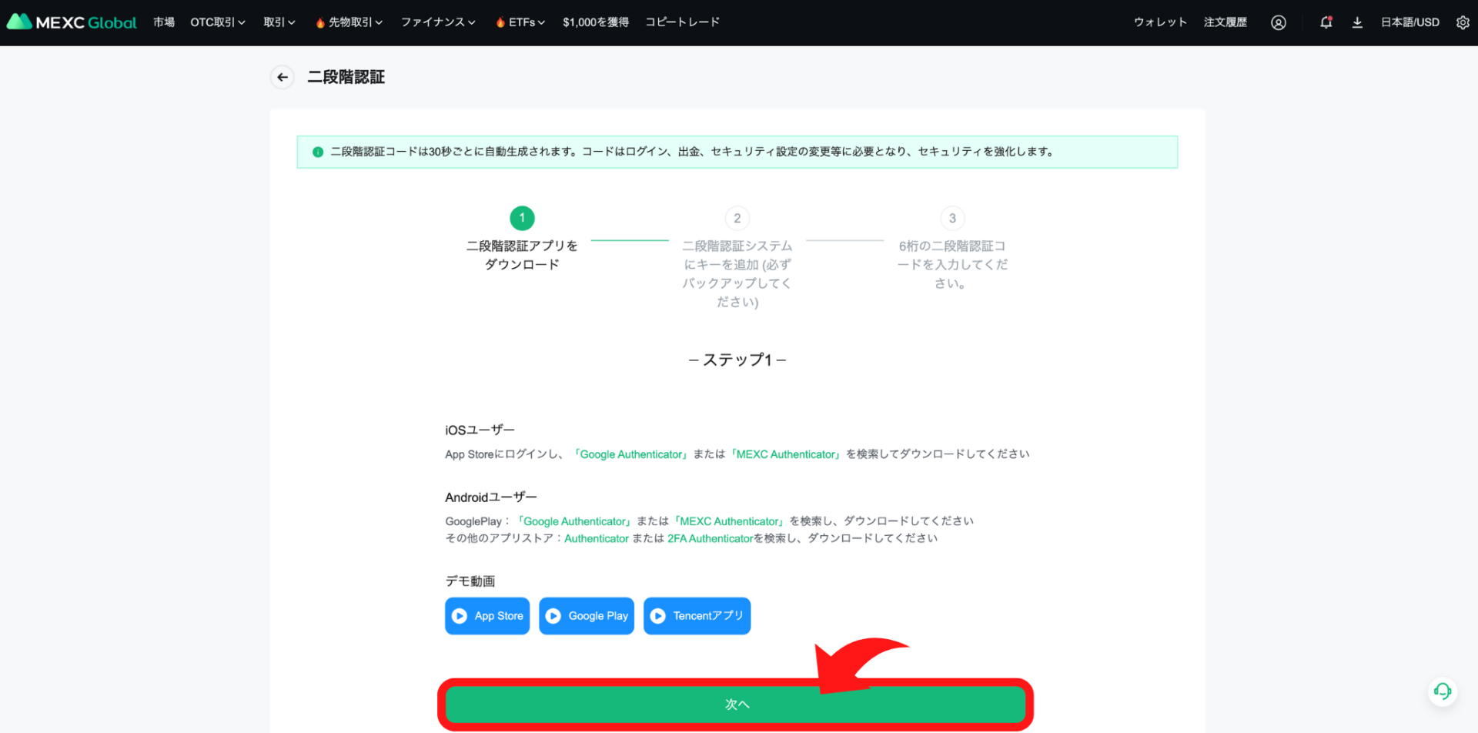Click the step 2 key backup label

point(737,274)
